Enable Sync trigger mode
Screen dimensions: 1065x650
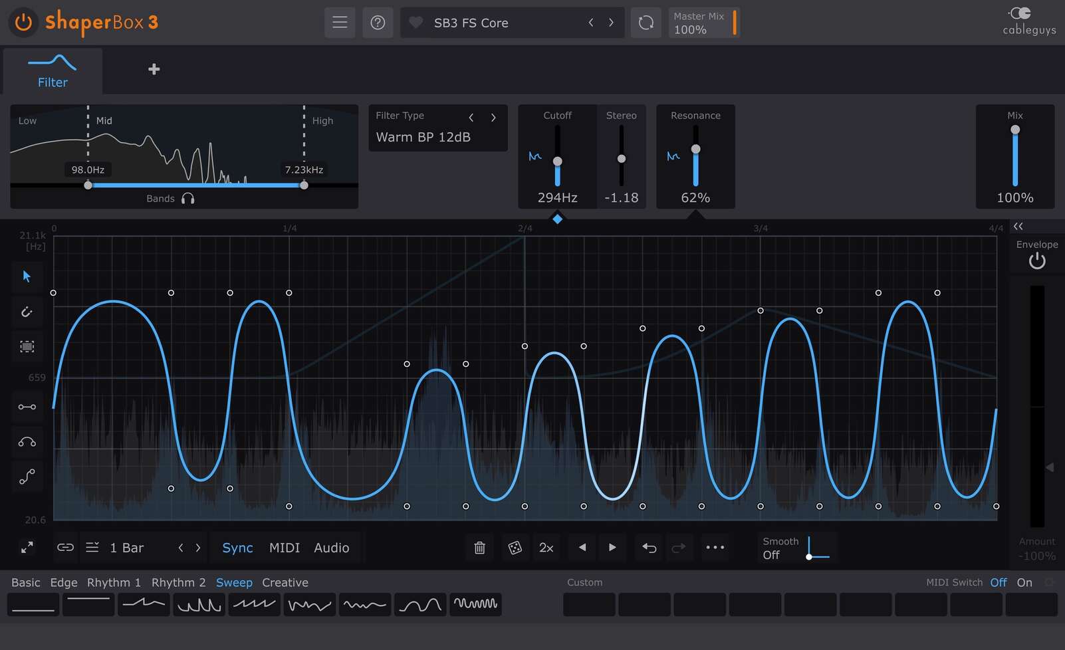pos(237,548)
